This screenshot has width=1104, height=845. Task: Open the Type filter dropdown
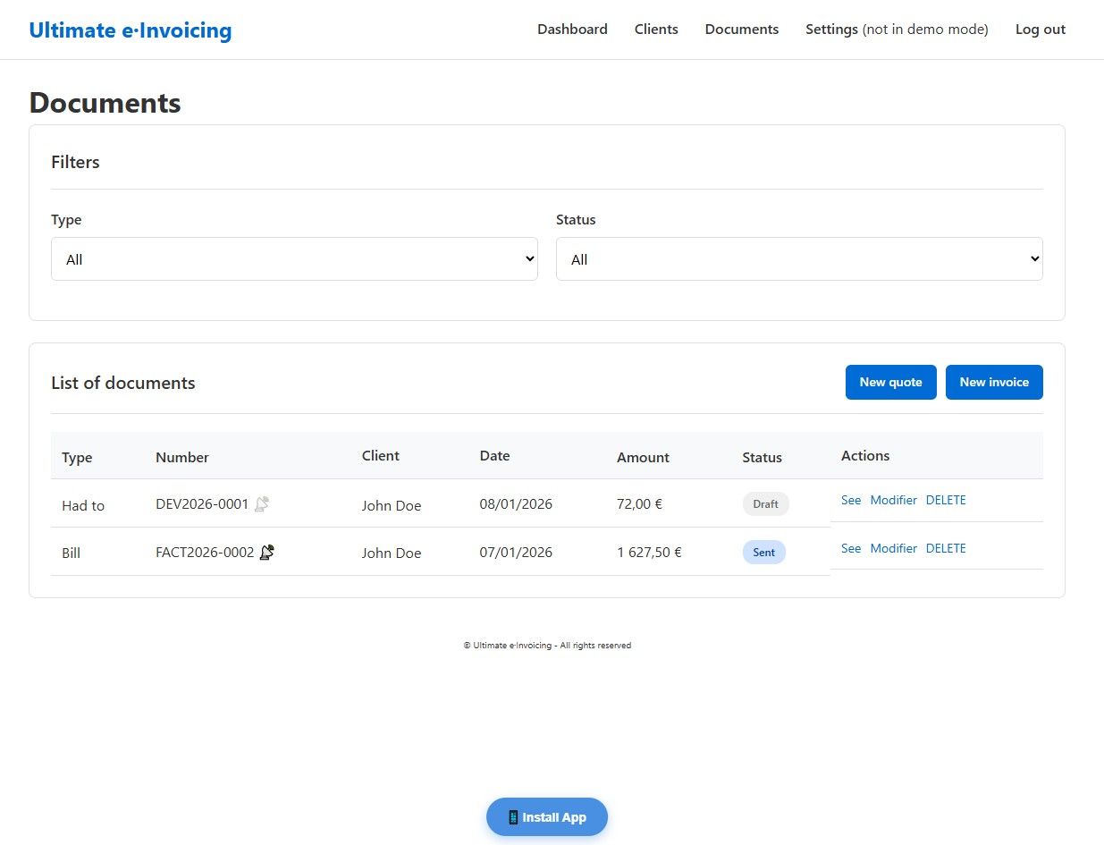coord(294,259)
